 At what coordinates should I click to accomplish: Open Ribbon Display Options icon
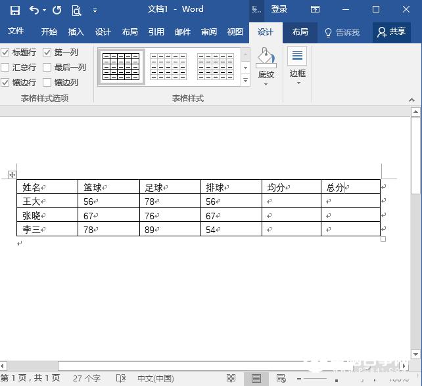click(x=315, y=9)
